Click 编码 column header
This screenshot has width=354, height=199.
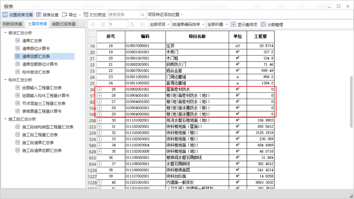click(x=145, y=37)
